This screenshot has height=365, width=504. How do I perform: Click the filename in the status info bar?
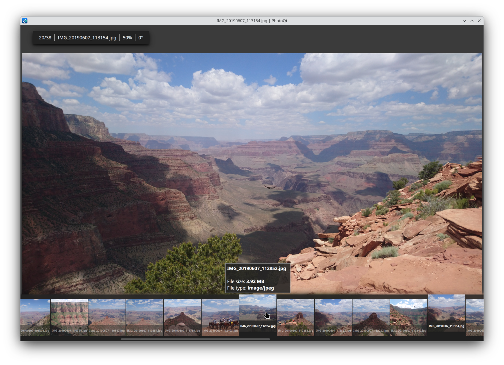(87, 38)
